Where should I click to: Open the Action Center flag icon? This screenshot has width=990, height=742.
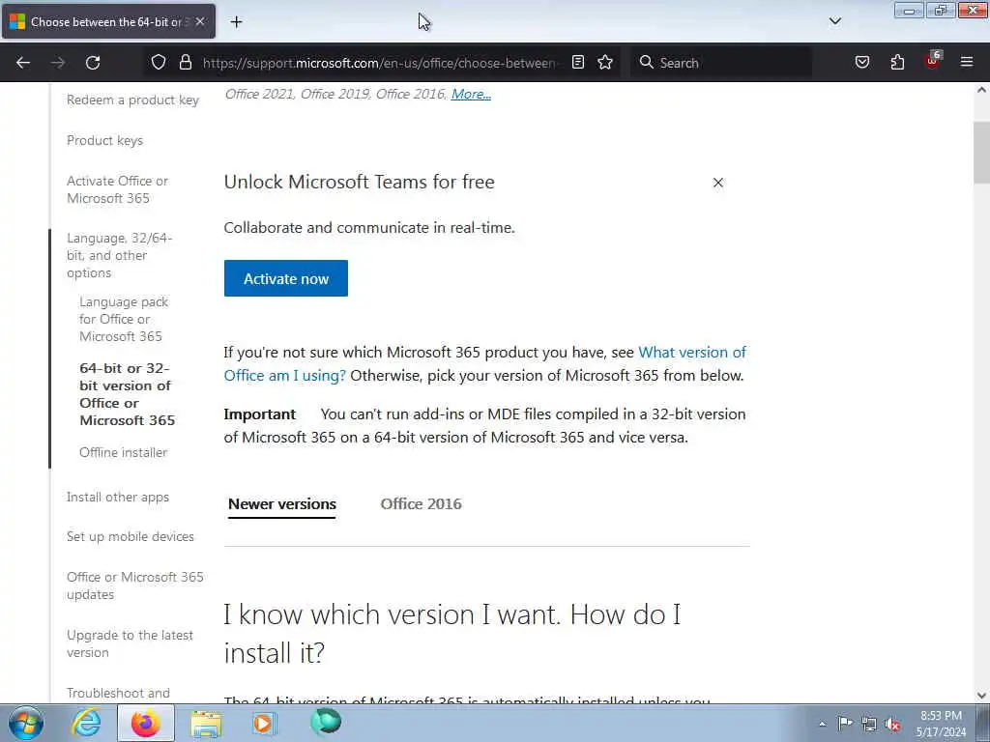coord(845,723)
